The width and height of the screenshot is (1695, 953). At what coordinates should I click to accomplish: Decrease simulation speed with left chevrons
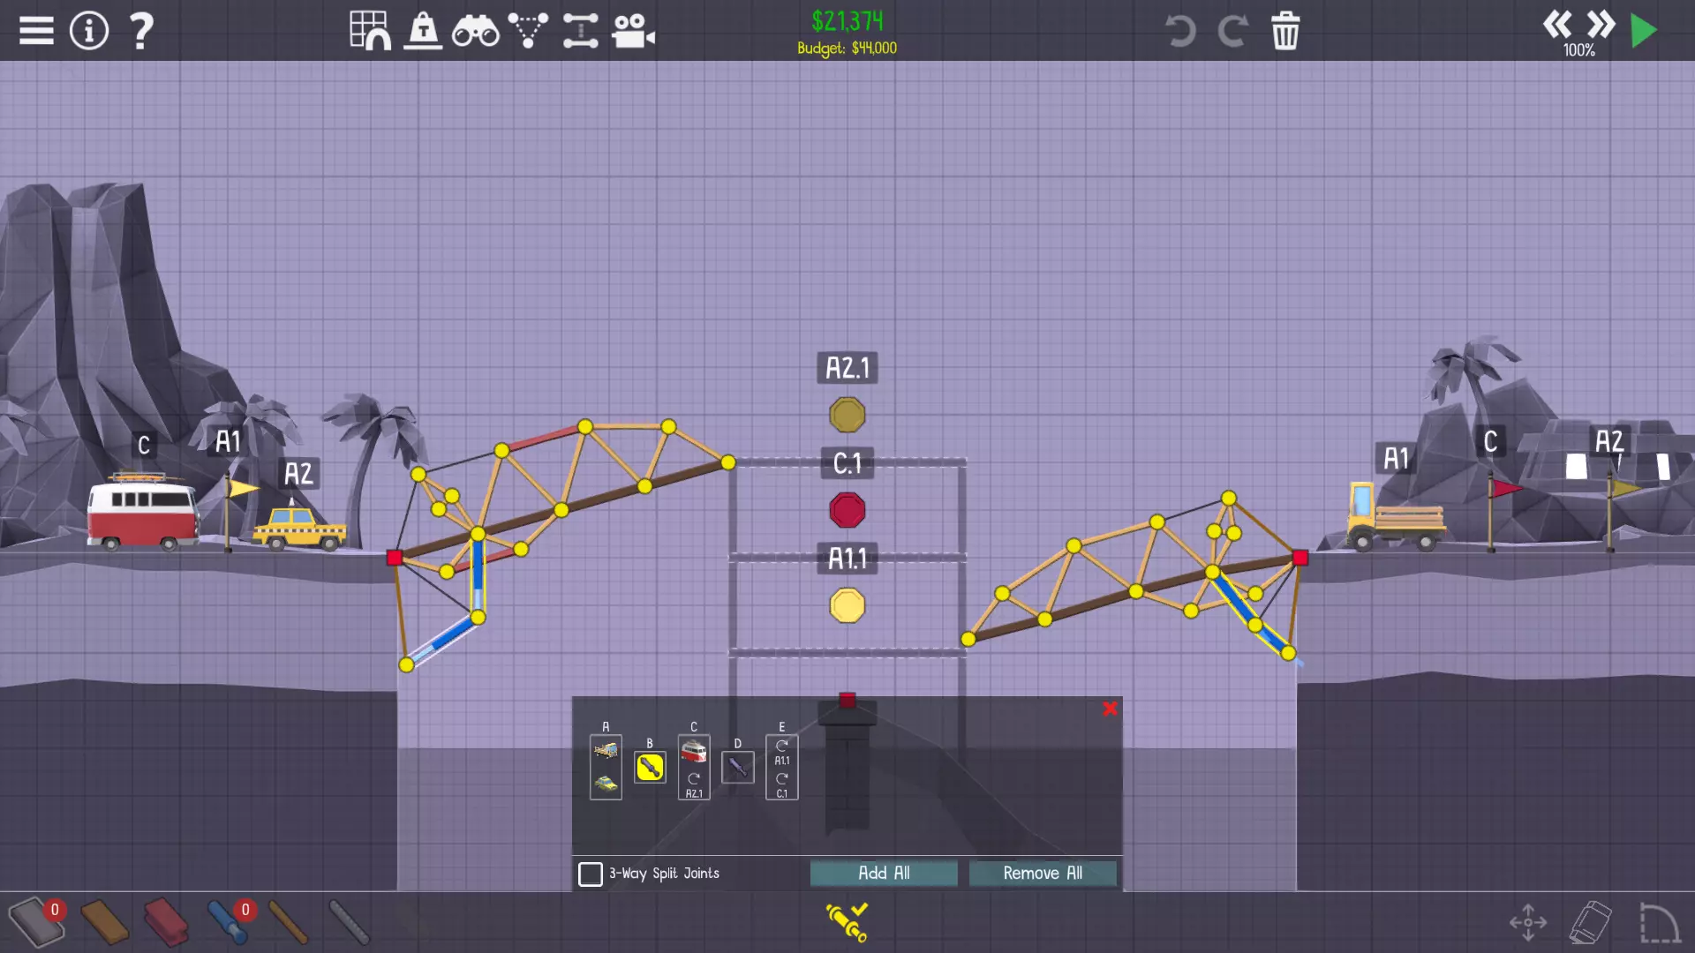click(1557, 24)
